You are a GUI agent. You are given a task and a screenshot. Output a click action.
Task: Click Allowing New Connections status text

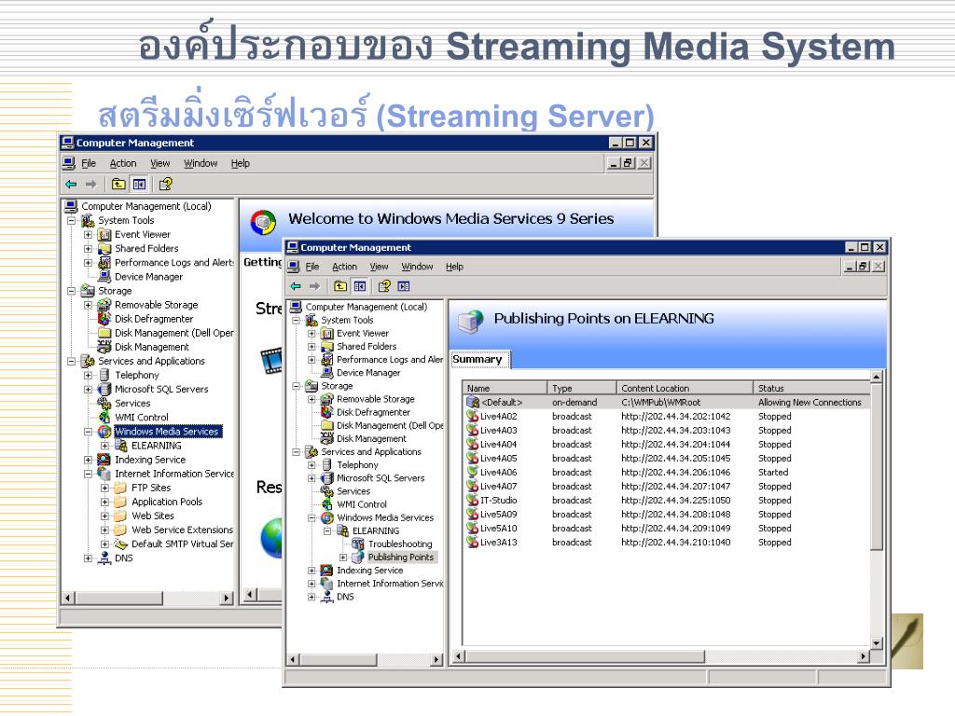[x=810, y=402]
